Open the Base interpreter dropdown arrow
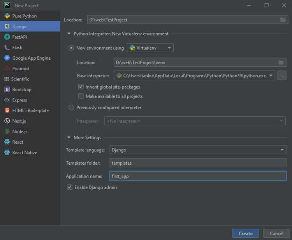 pyautogui.click(x=271, y=76)
